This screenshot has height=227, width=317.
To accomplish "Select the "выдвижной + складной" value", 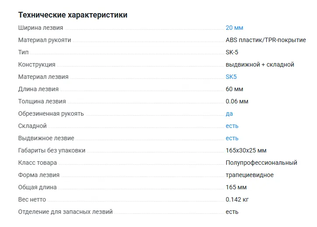I will click(x=260, y=64).
